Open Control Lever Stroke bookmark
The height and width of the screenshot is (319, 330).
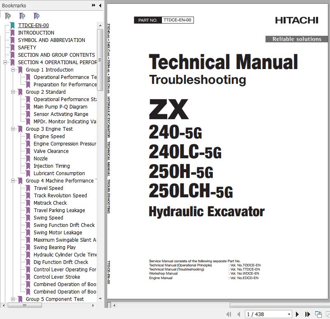tap(57, 277)
